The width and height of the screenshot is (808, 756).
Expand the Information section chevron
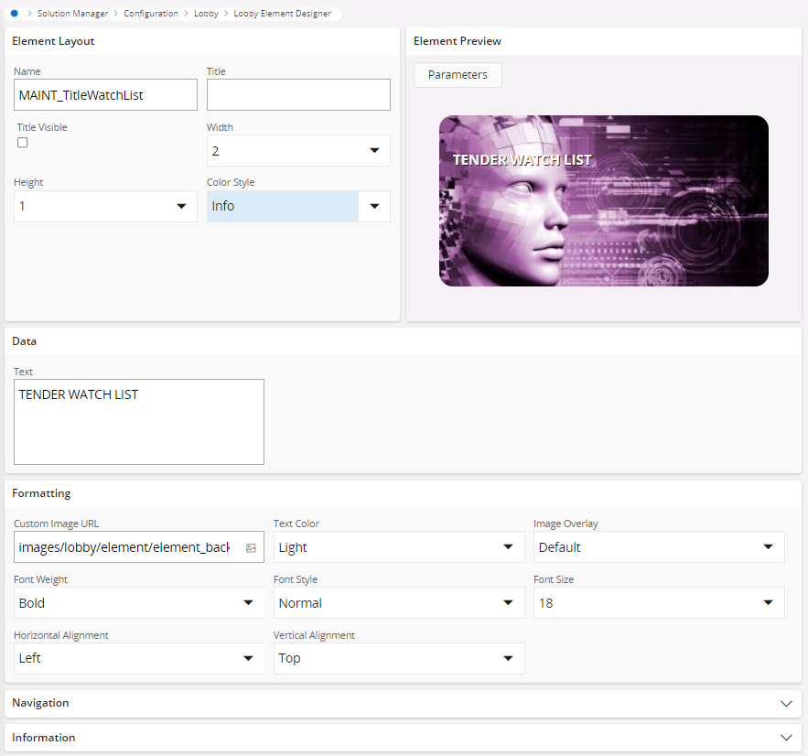point(785,738)
